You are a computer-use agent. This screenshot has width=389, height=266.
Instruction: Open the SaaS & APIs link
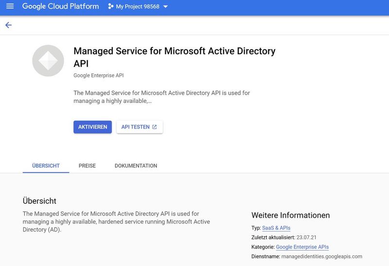[276, 228]
